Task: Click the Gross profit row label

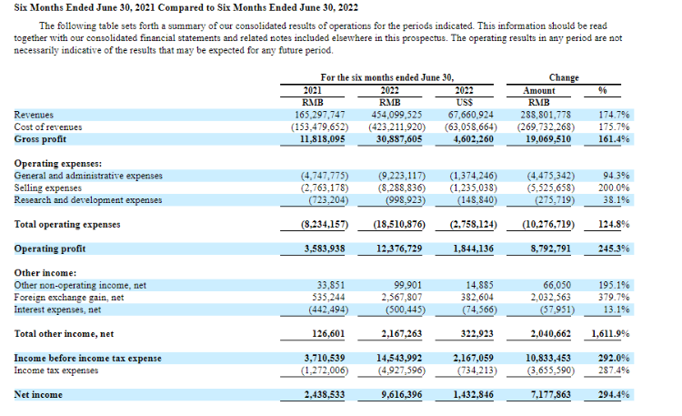Action: pyautogui.click(x=40, y=139)
